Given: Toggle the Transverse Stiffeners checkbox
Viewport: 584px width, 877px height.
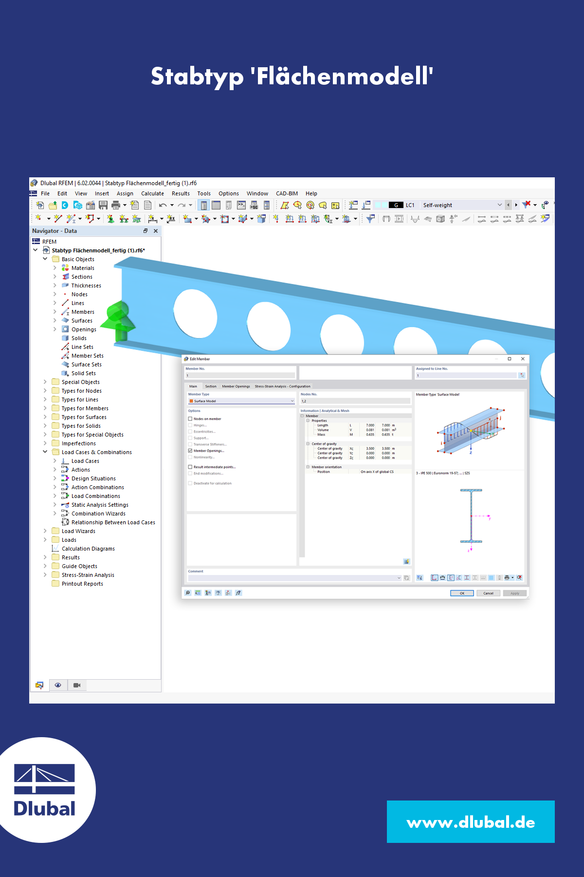Looking at the screenshot, I should (190, 444).
